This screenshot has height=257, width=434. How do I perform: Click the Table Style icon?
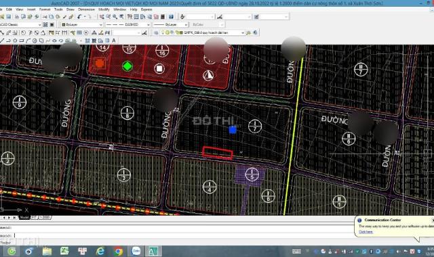[x=256, y=17]
